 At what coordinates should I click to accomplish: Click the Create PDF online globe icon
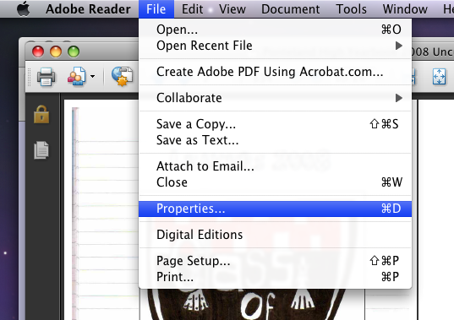pos(123,76)
